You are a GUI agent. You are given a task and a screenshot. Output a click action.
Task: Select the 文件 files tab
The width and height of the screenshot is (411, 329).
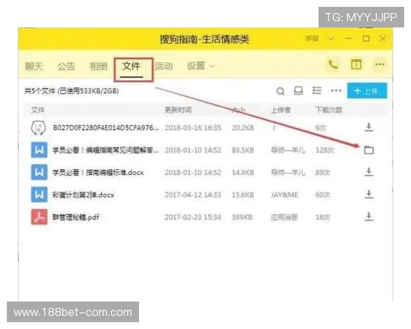tap(131, 66)
